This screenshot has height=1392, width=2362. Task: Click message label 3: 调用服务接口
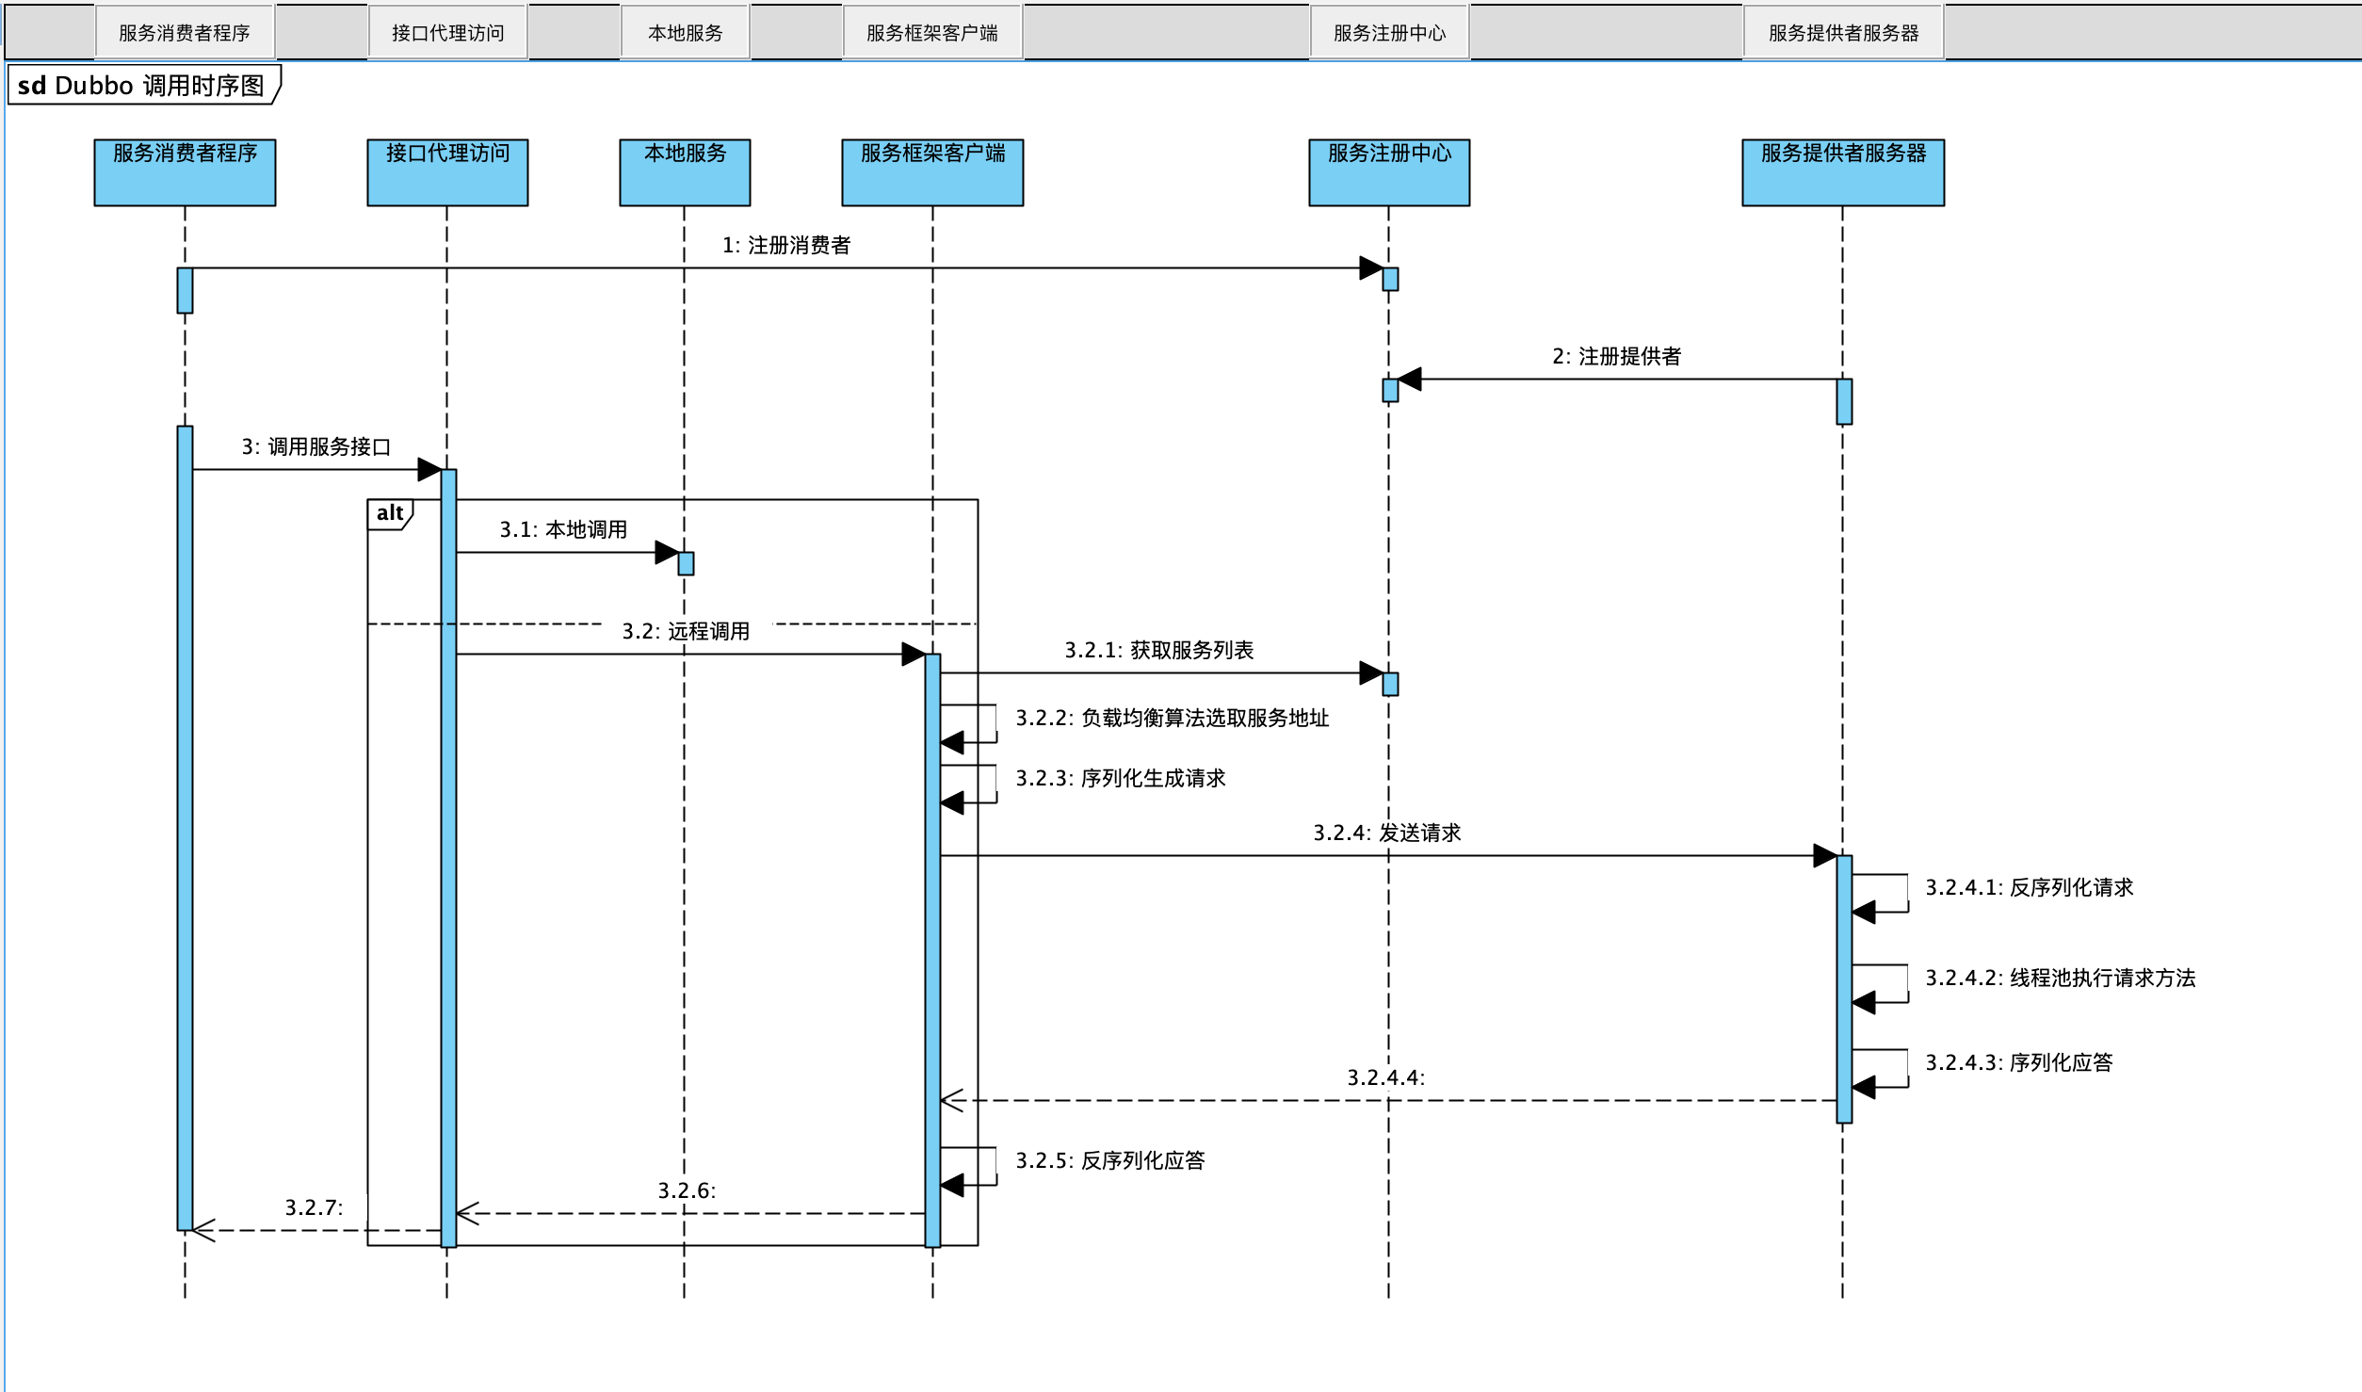[x=315, y=446]
